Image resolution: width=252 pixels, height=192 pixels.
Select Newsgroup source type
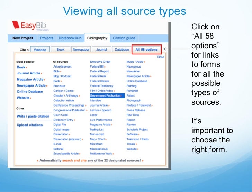134,67
